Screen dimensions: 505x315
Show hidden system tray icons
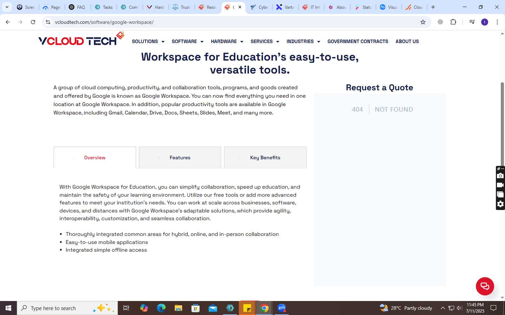pos(443,308)
